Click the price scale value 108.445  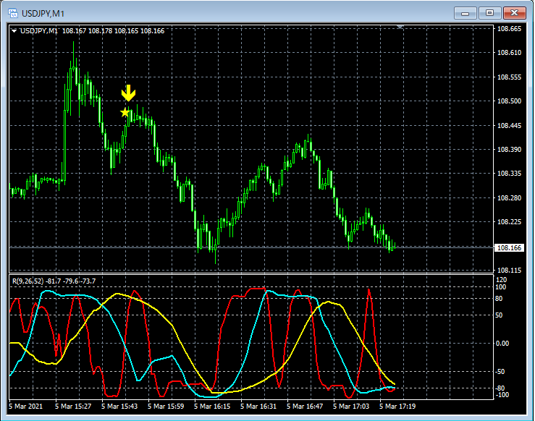509,125
